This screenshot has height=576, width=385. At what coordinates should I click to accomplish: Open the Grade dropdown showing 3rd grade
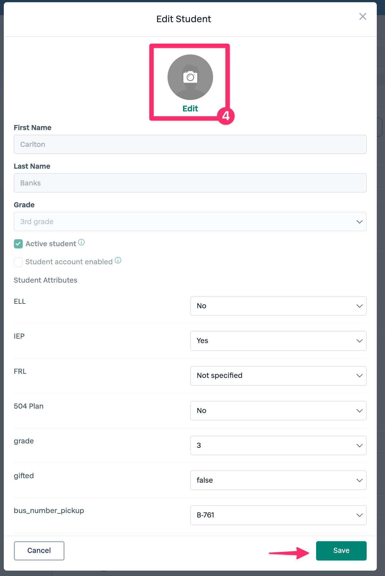(190, 222)
